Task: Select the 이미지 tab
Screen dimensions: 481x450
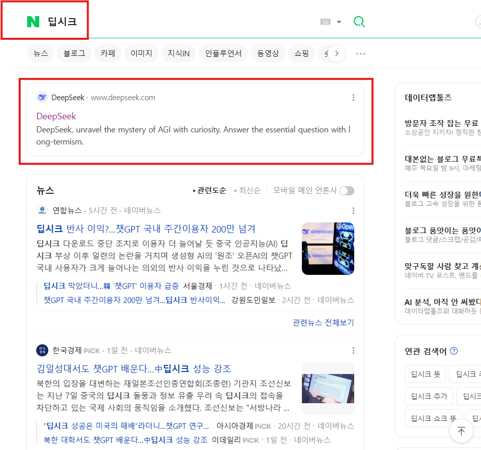Action: pyautogui.click(x=141, y=53)
